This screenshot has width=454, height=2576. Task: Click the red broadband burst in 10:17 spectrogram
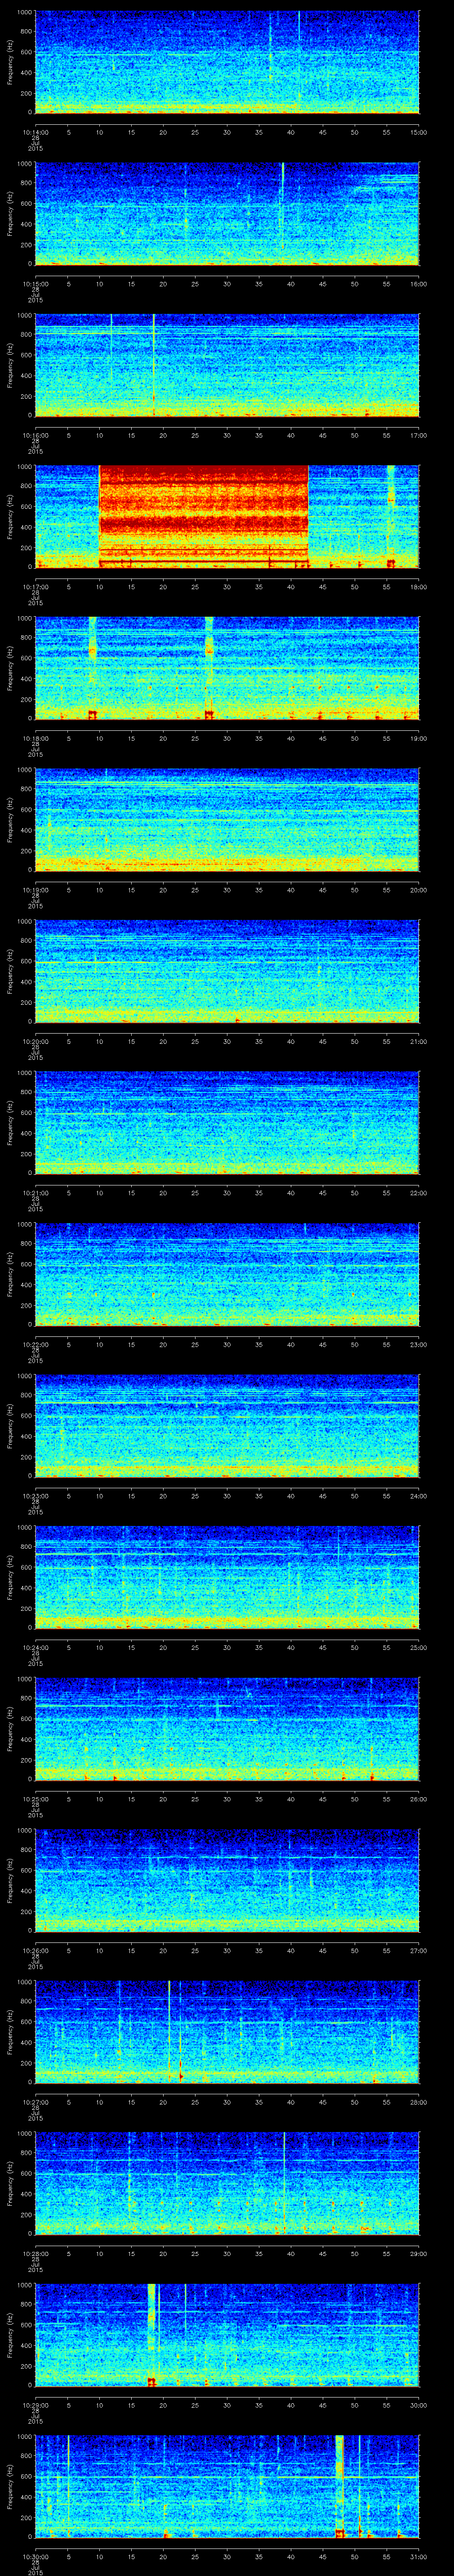[x=204, y=516]
